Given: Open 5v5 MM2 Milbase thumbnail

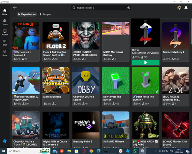Looking at the screenshot, I should 116,125.
